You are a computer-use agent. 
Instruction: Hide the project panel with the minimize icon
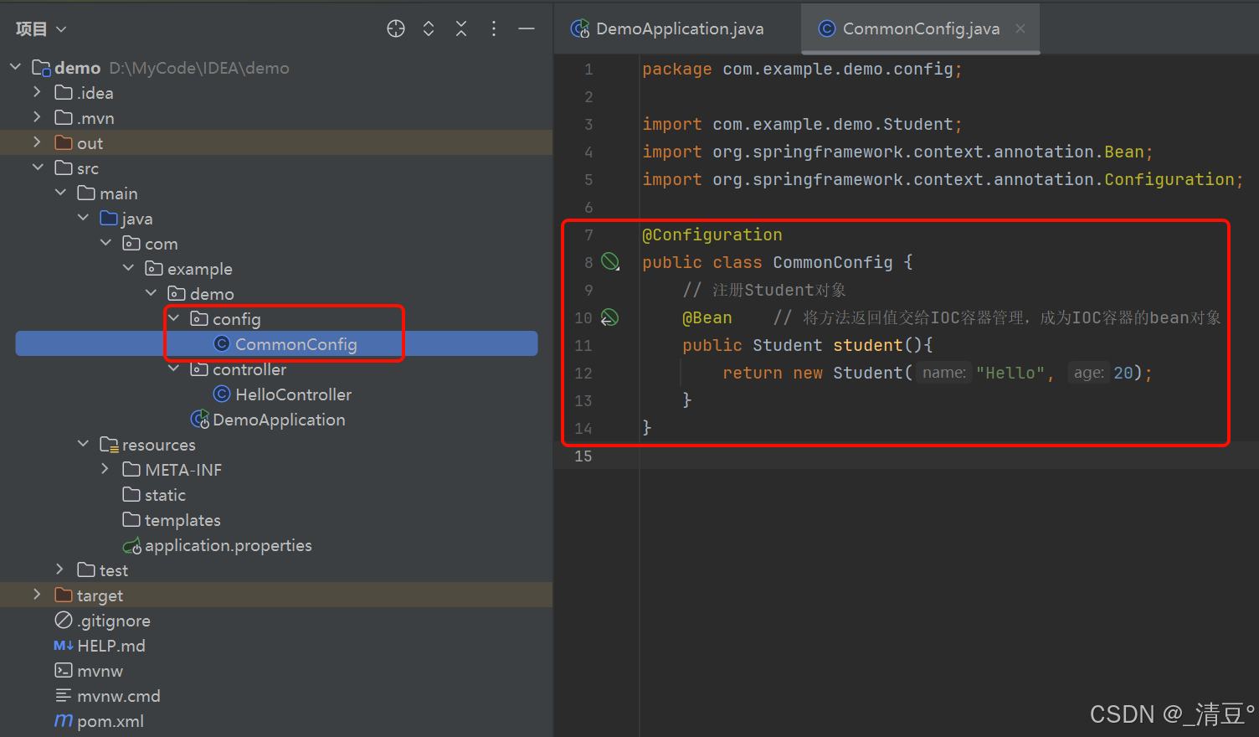point(527,29)
